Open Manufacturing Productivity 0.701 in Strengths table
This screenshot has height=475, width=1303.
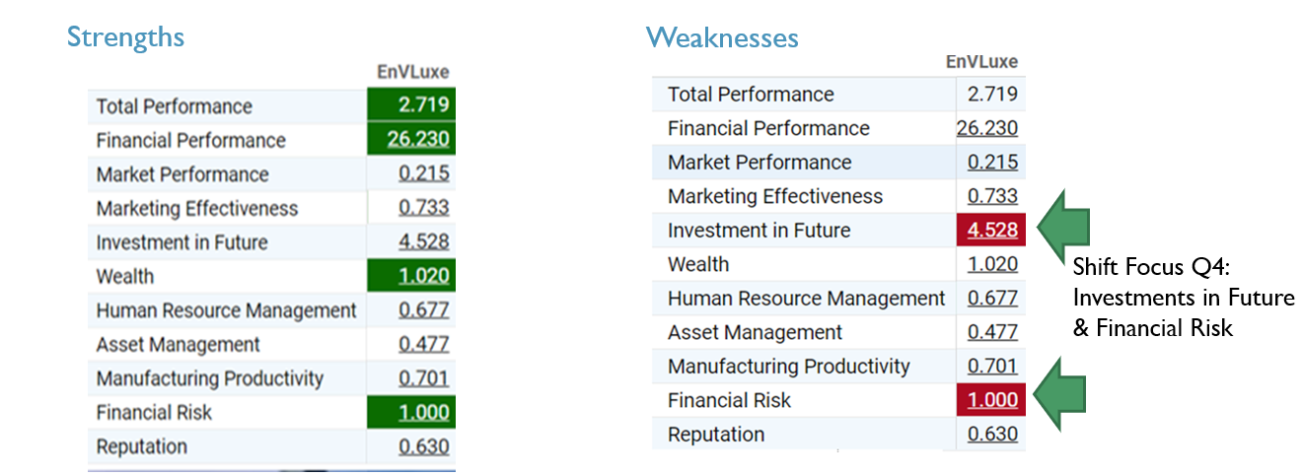(x=424, y=378)
